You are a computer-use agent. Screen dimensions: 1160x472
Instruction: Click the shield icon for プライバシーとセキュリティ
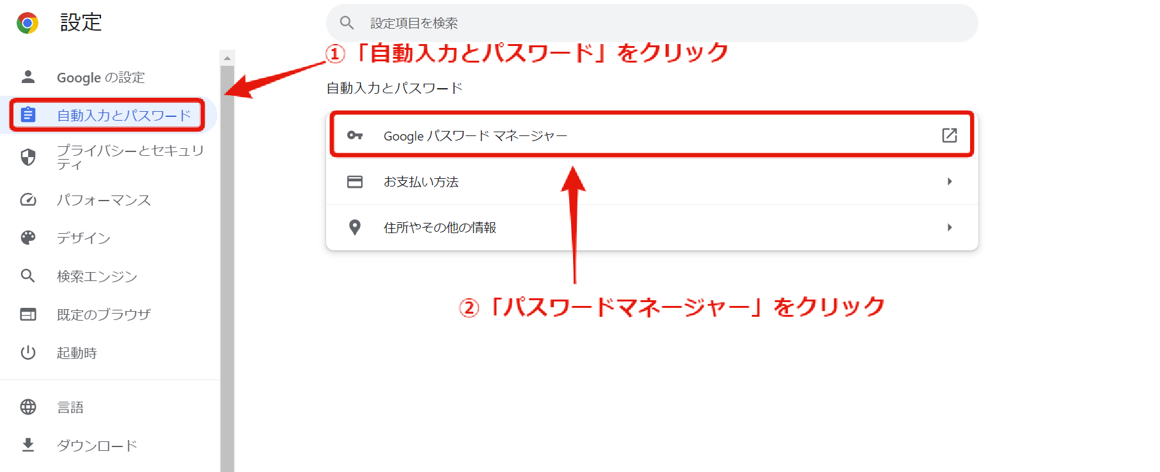(x=28, y=157)
